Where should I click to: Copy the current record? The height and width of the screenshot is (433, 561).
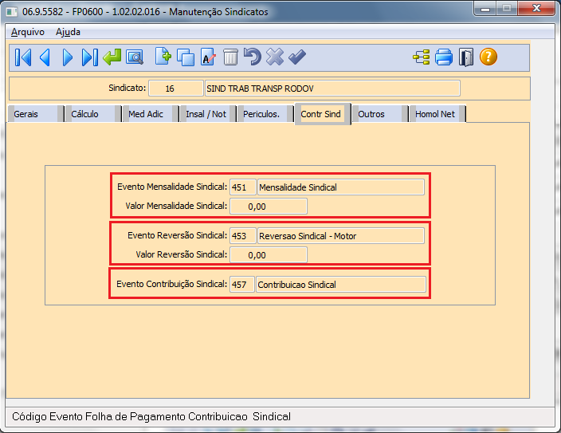pyautogui.click(x=186, y=57)
